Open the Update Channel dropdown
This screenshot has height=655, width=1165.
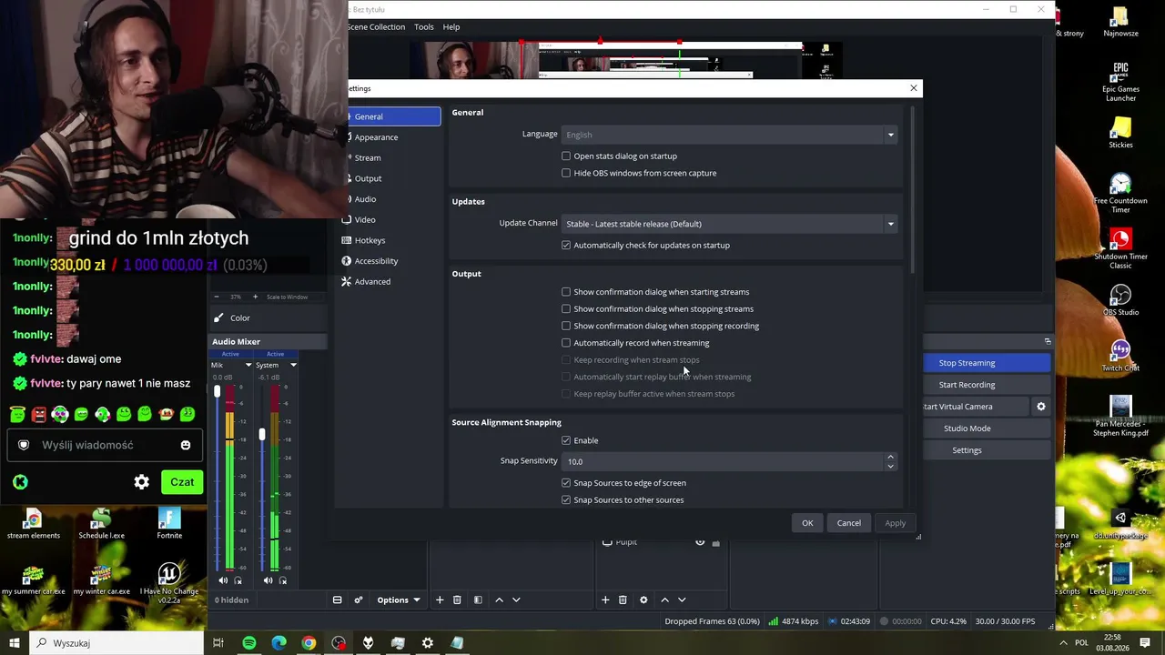point(729,224)
